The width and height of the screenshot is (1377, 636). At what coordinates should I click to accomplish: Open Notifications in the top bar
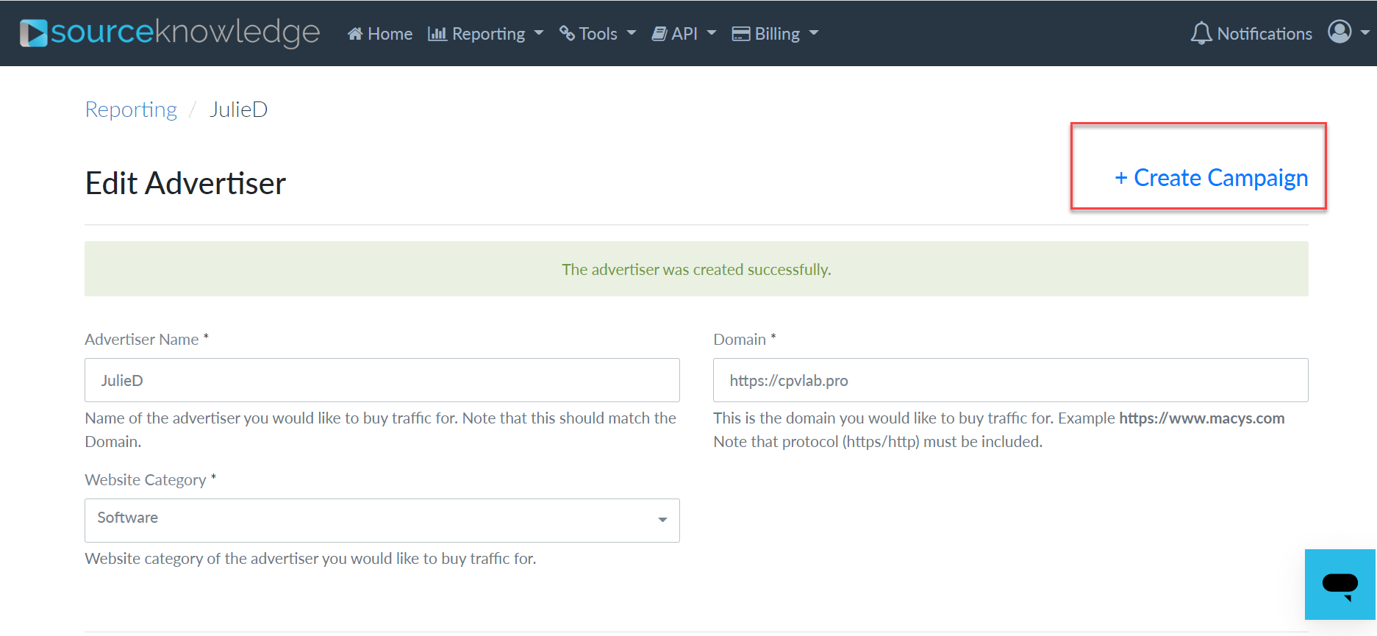click(1264, 34)
